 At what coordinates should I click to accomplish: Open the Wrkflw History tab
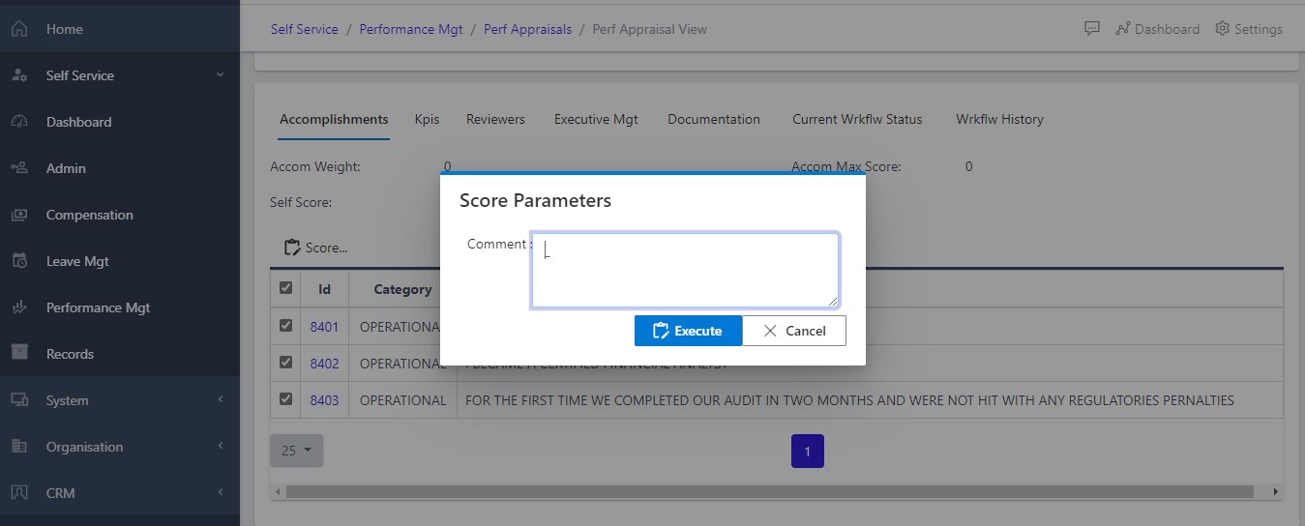[x=999, y=119]
